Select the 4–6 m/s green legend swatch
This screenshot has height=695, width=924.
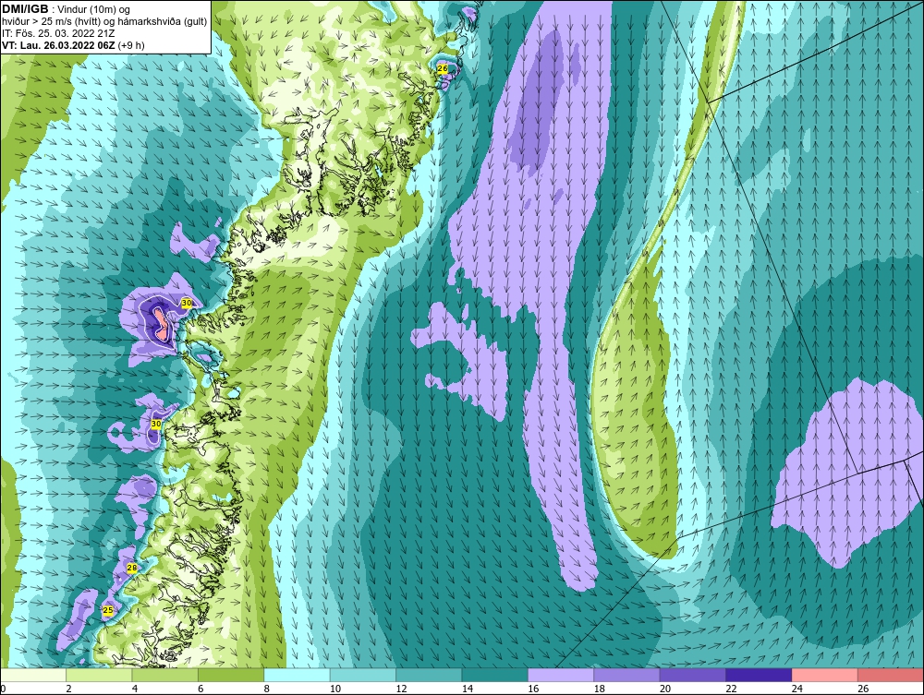[x=165, y=675]
